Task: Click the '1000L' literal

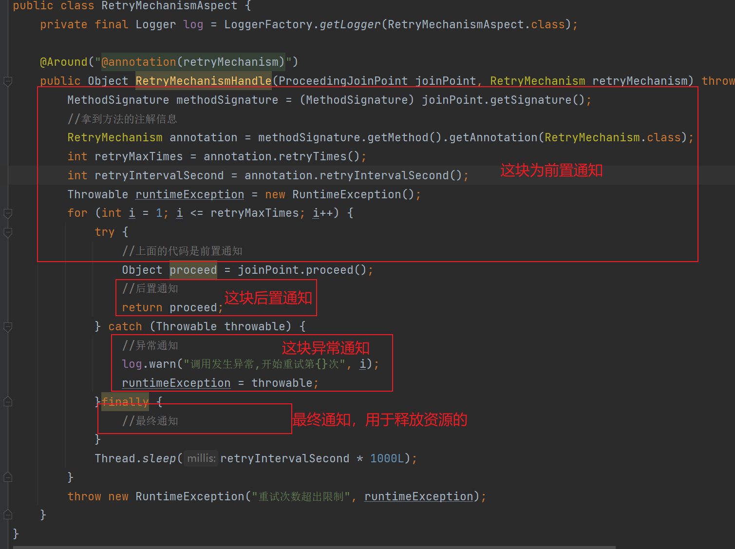Action: 387,458
